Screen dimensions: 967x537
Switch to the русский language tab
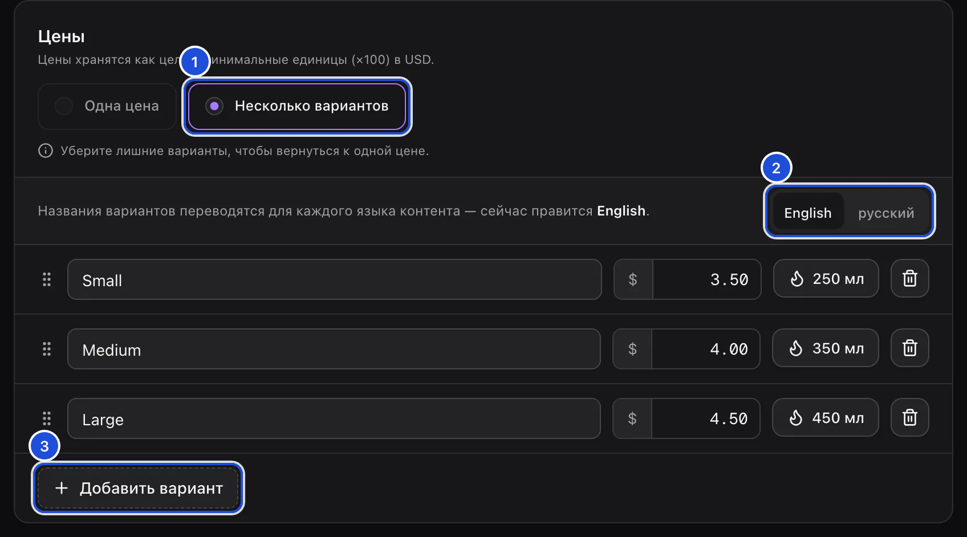[886, 212]
